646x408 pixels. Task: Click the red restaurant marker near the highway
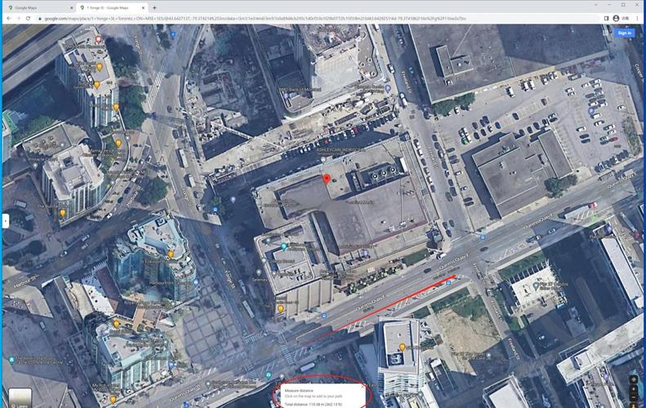click(98, 39)
